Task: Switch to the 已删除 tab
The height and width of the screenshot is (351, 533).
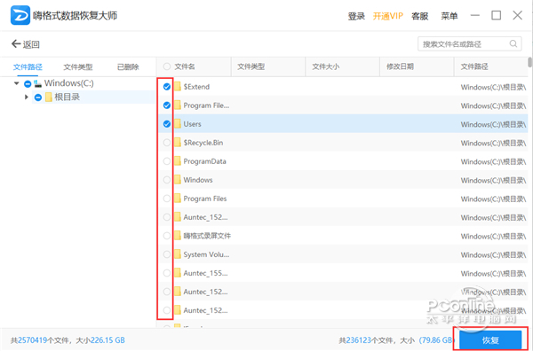Action: tap(128, 66)
